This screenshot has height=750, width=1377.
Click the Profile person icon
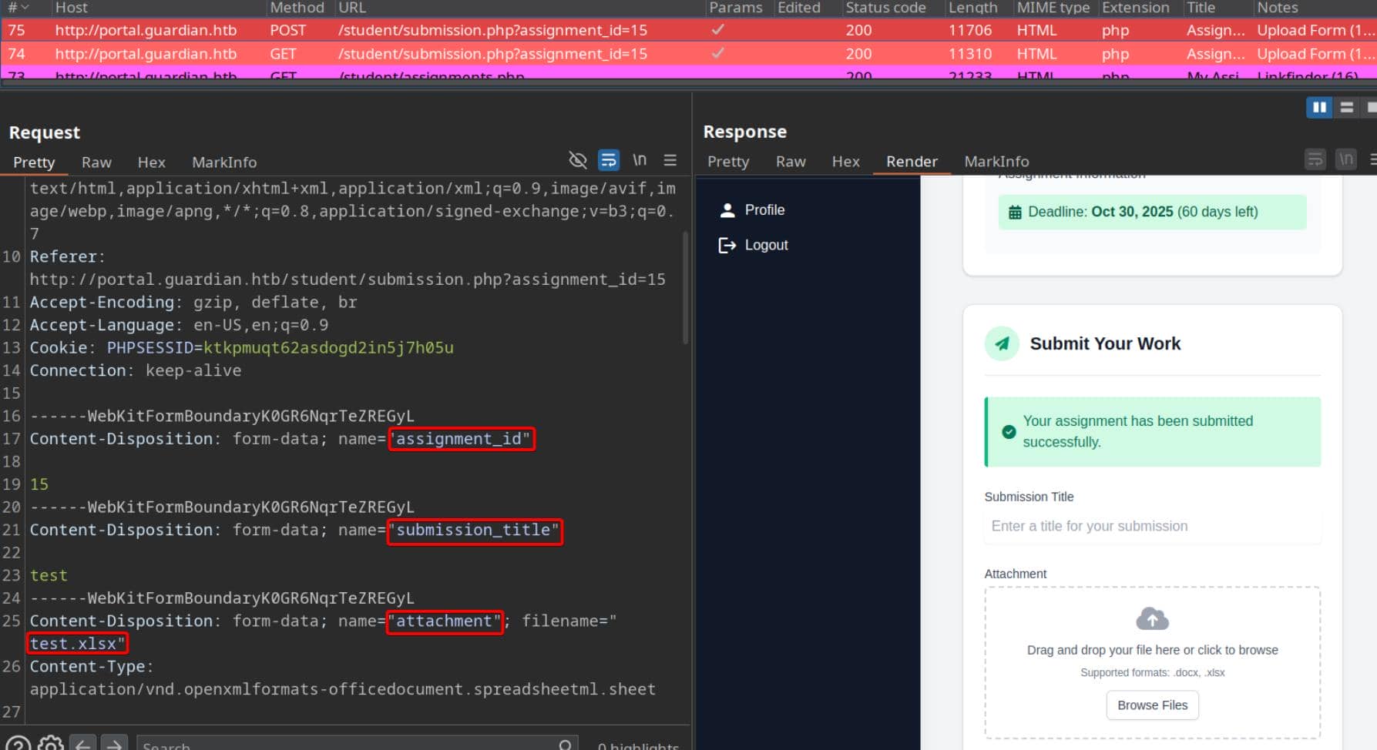coord(727,210)
